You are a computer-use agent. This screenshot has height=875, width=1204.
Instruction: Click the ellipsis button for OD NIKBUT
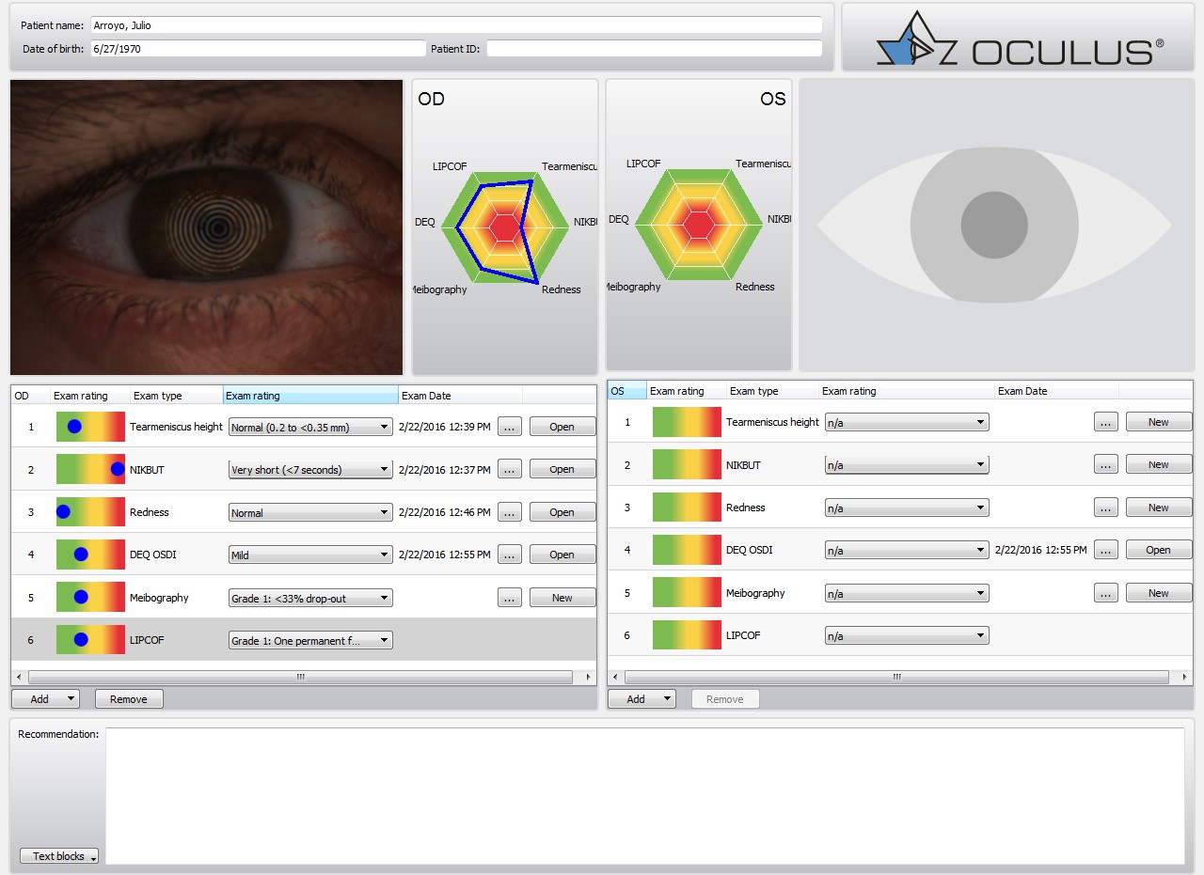509,469
